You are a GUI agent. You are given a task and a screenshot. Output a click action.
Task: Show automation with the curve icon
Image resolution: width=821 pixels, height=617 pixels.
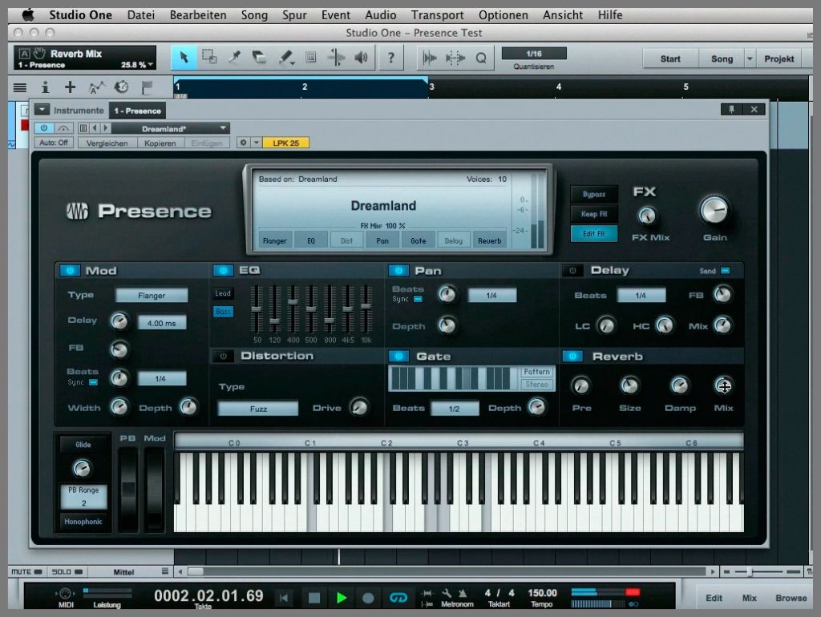[96, 87]
